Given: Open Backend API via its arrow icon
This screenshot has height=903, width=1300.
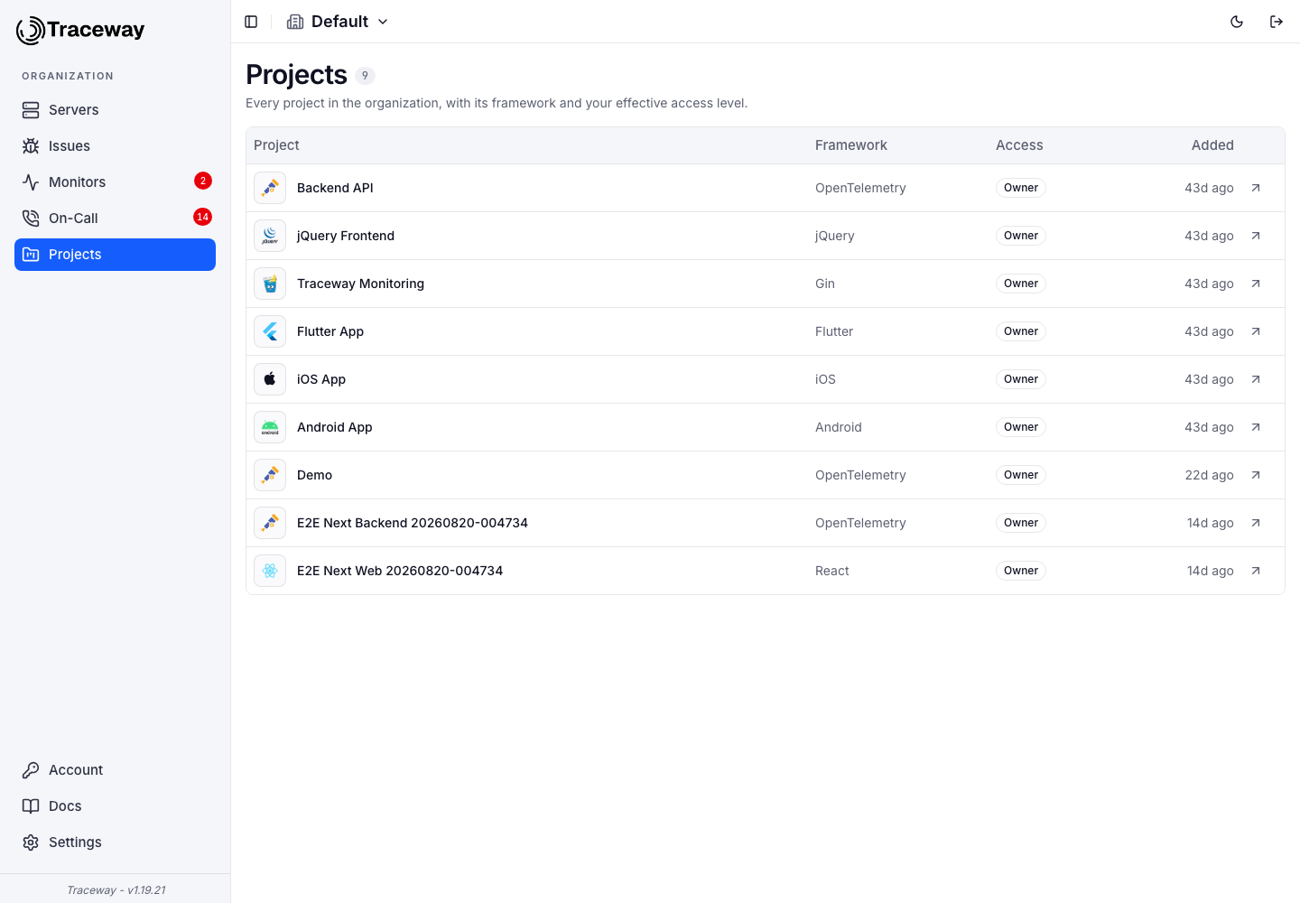Looking at the screenshot, I should 1256,188.
